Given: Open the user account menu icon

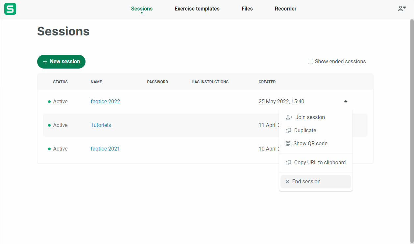Looking at the screenshot, I should (402, 9).
